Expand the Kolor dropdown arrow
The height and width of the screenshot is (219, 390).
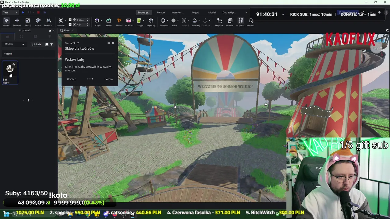coord(178,21)
